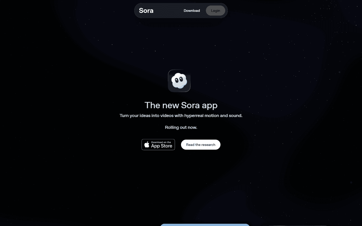Image resolution: width=362 pixels, height=226 pixels.
Task: Click the word "sound" in the subtitle
Action: (235, 116)
